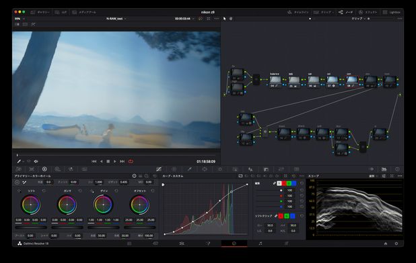Open the Lightbox view
The width and height of the screenshot is (416, 263).
coord(392,12)
